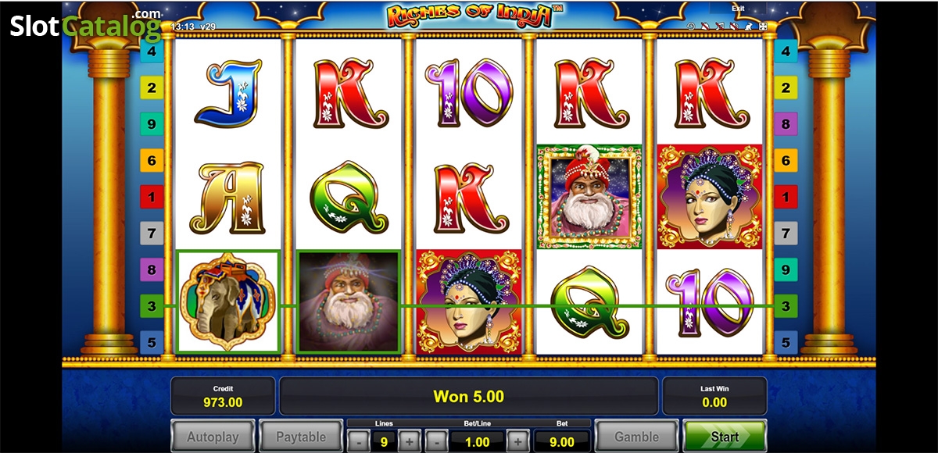Switch to fullscreen with arrows icon

coord(763,27)
